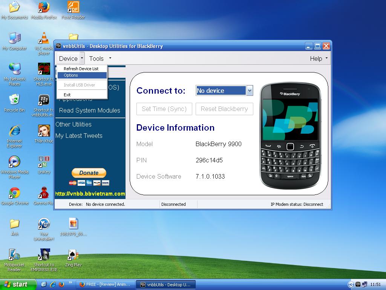Open the vnbb.bbvietnam.com link

pyautogui.click(x=90, y=194)
